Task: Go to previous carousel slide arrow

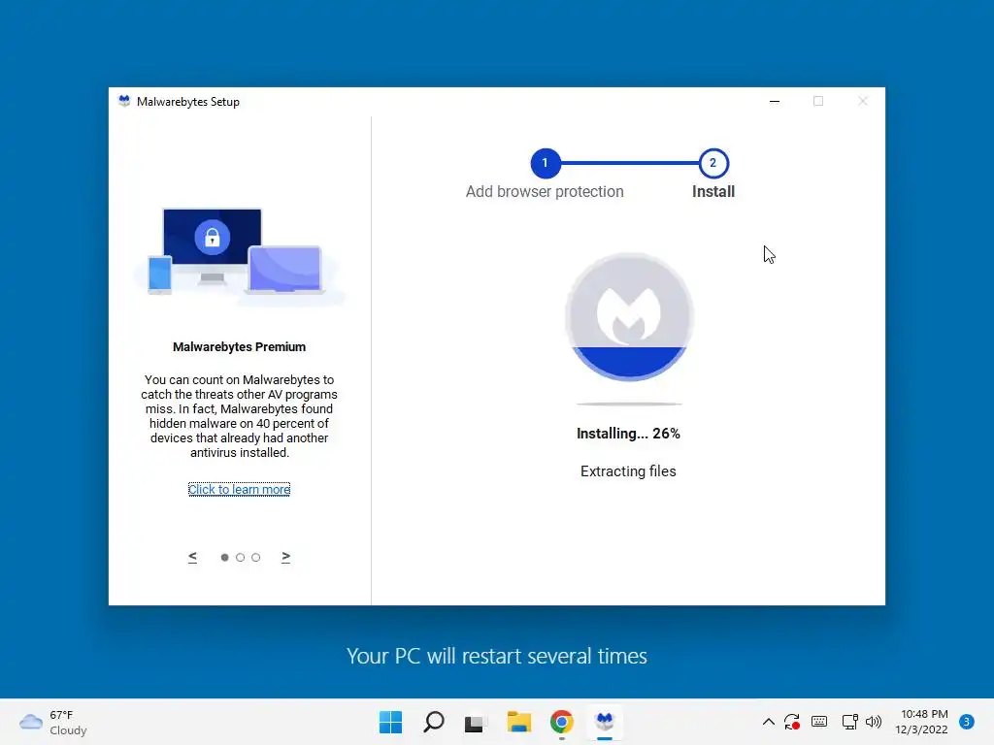Action: (x=193, y=557)
